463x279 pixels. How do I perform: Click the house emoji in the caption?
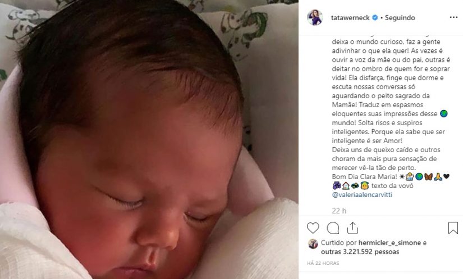[x=346, y=186]
